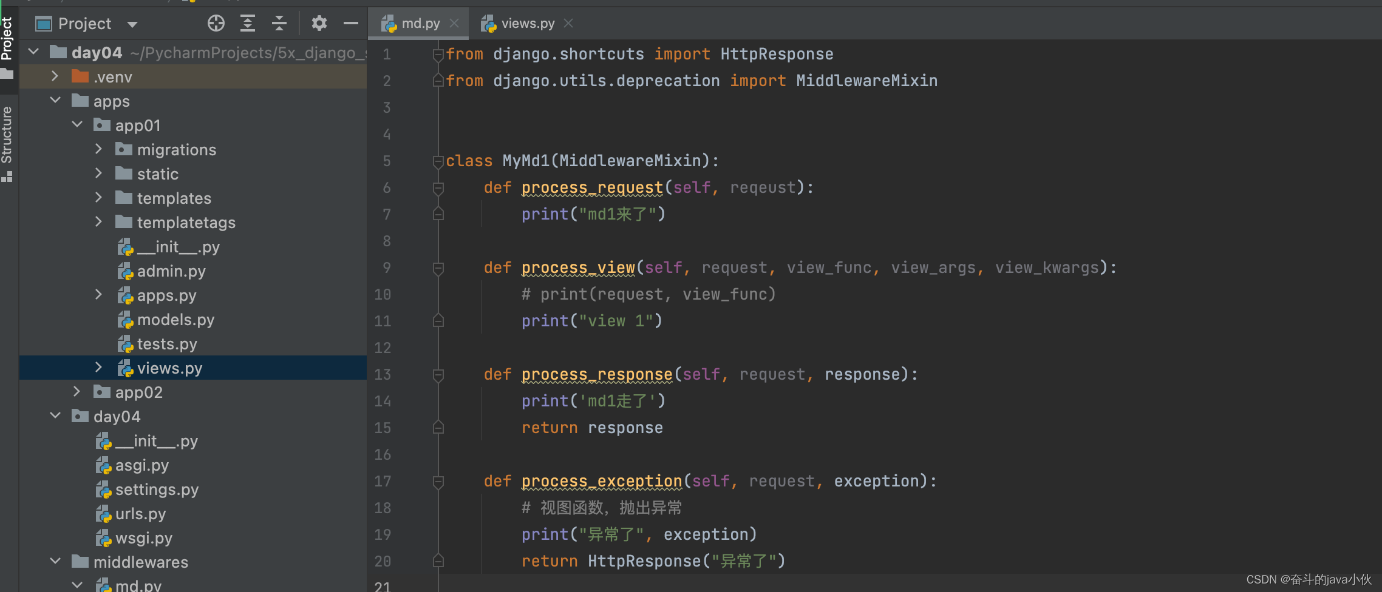Fold process_exception method gutter marker line 17
Image resolution: width=1382 pixels, height=592 pixels.
tap(438, 482)
